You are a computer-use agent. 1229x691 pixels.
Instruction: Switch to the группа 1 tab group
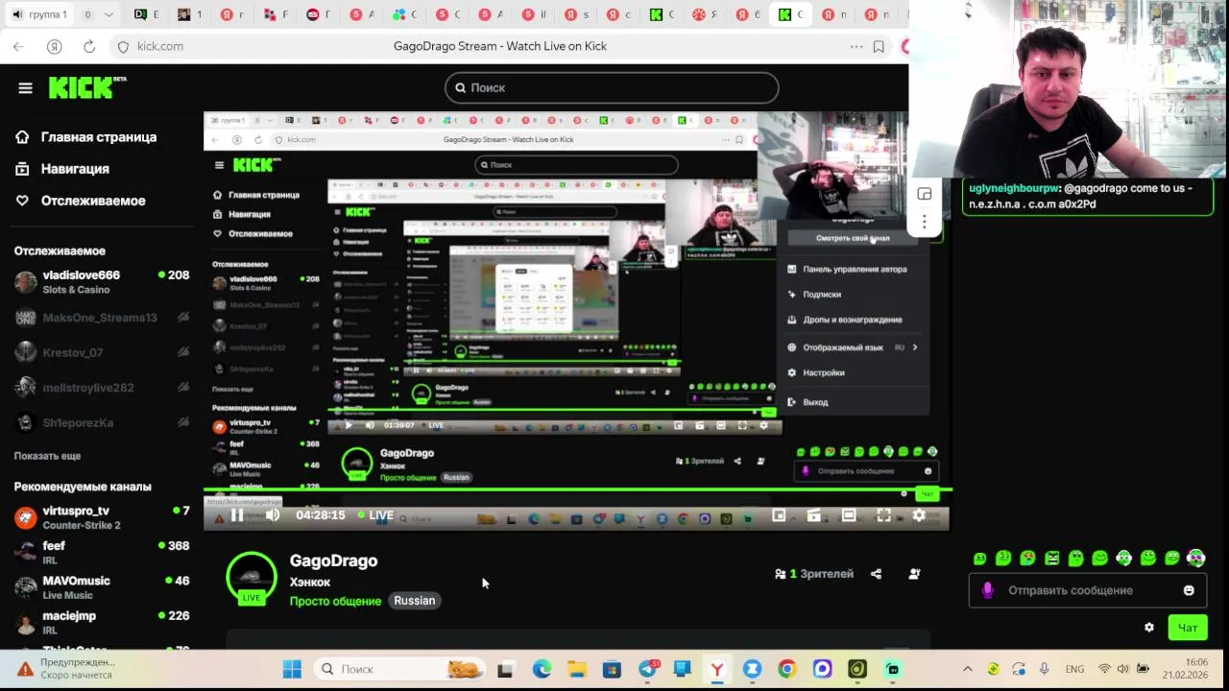click(x=39, y=14)
